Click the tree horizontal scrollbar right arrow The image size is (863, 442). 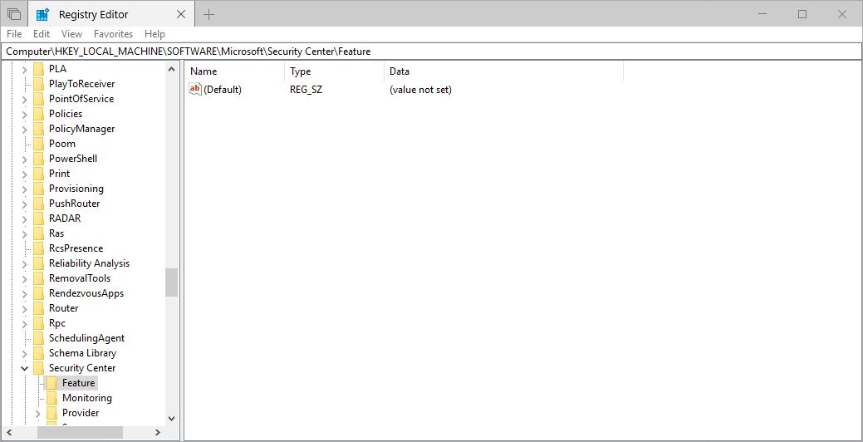pos(158,433)
